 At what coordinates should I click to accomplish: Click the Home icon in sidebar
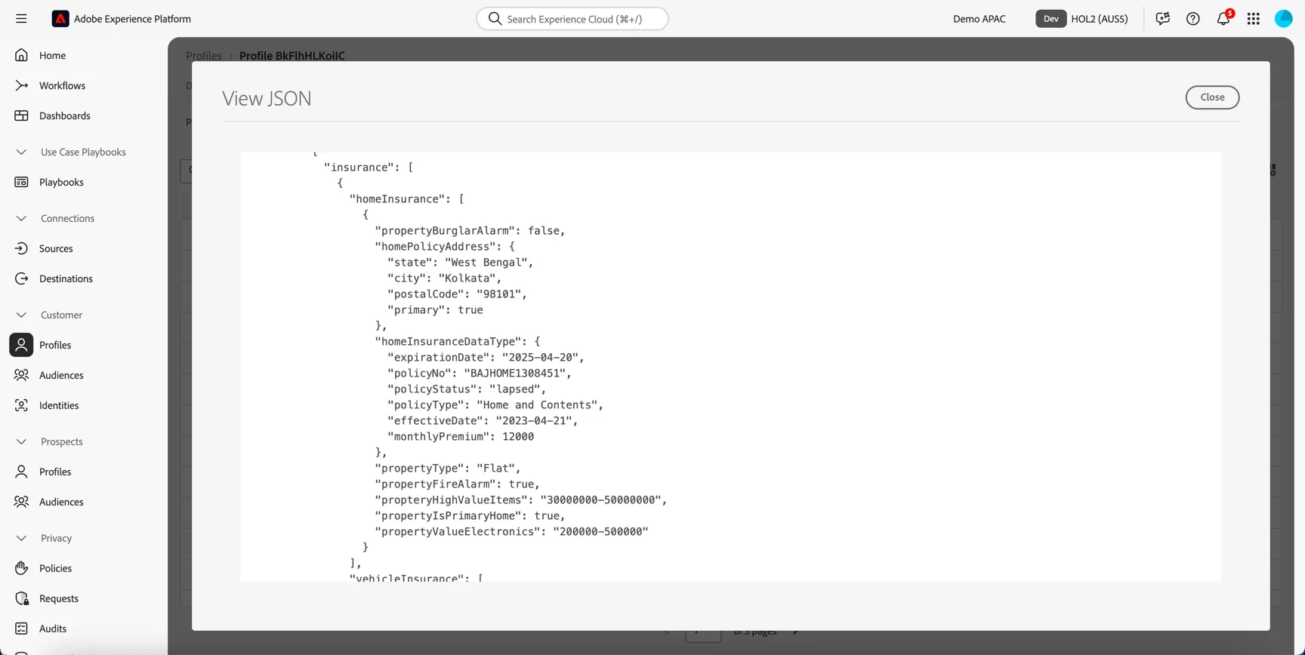21,55
